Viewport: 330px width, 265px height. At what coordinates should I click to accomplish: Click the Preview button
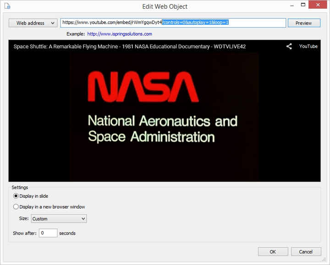click(304, 23)
